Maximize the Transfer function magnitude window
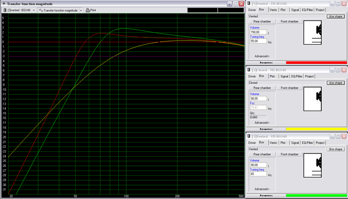348x199 pixels. click(235, 4)
